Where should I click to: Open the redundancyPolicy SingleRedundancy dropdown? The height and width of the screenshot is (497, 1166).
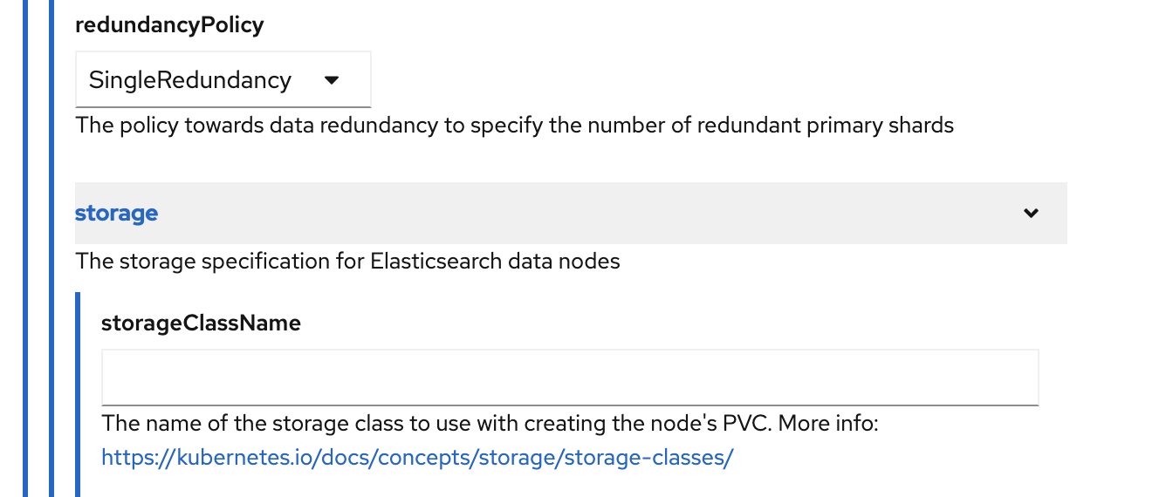(223, 80)
